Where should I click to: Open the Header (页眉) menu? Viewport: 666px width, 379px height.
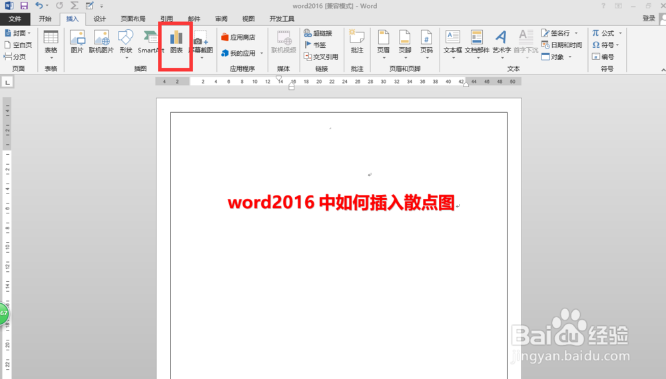pos(383,44)
